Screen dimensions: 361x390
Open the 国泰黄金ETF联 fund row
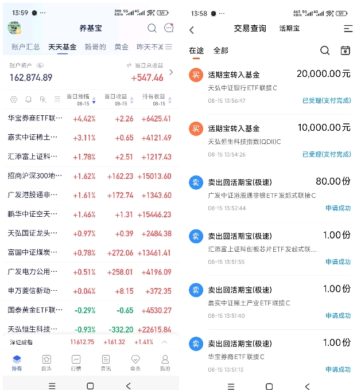coord(91,310)
